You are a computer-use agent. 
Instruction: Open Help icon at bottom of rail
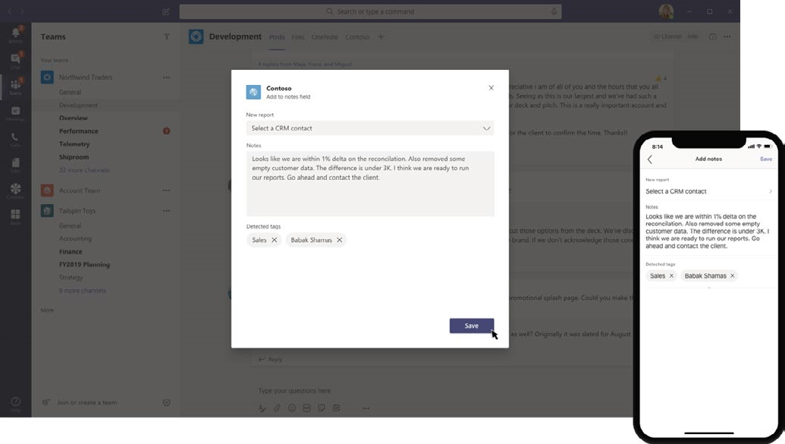[15, 404]
